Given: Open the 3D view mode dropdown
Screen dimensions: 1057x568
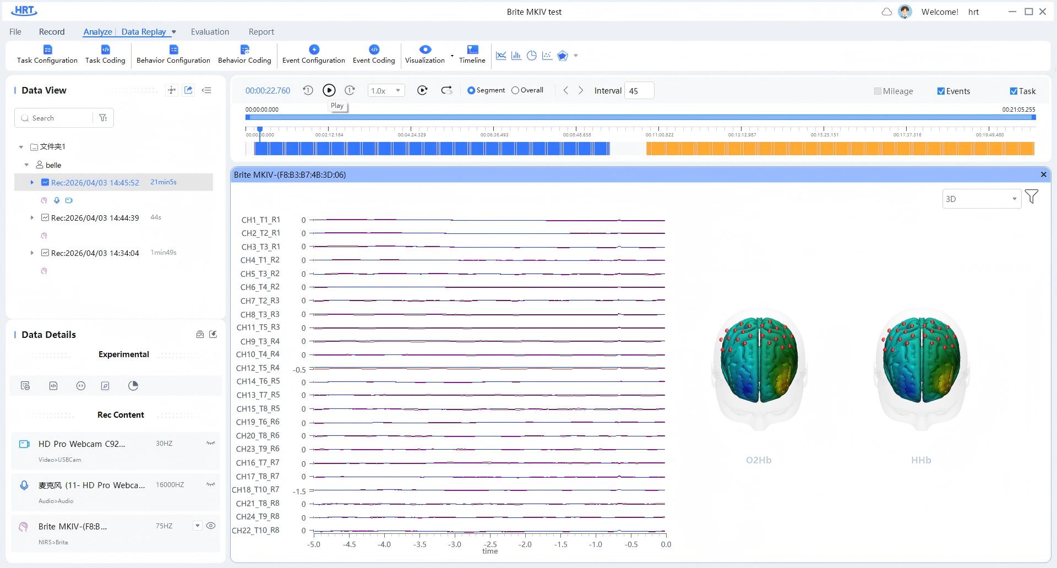Looking at the screenshot, I should [982, 199].
